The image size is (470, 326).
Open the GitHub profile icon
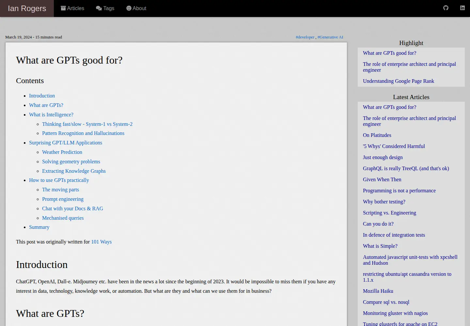pyautogui.click(x=446, y=8)
